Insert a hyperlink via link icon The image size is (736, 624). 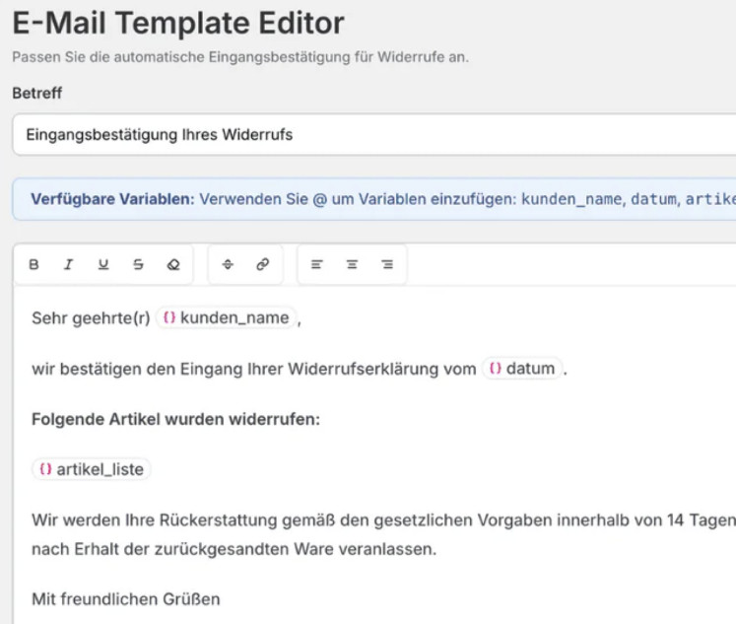click(262, 264)
